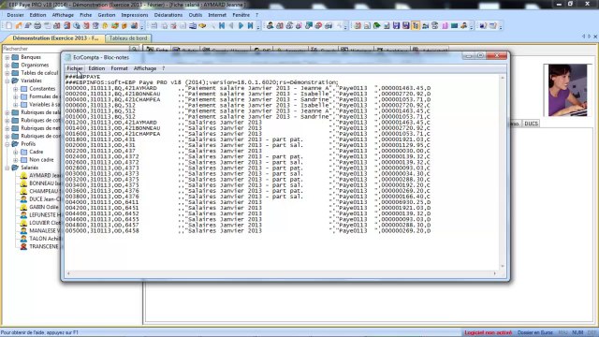Switch to the Tableau de bord tab

(128, 38)
